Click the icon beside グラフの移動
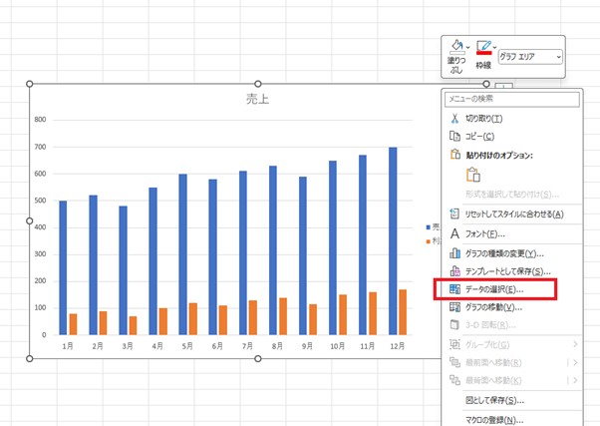Viewport: 600px width, 426px height. point(454,307)
